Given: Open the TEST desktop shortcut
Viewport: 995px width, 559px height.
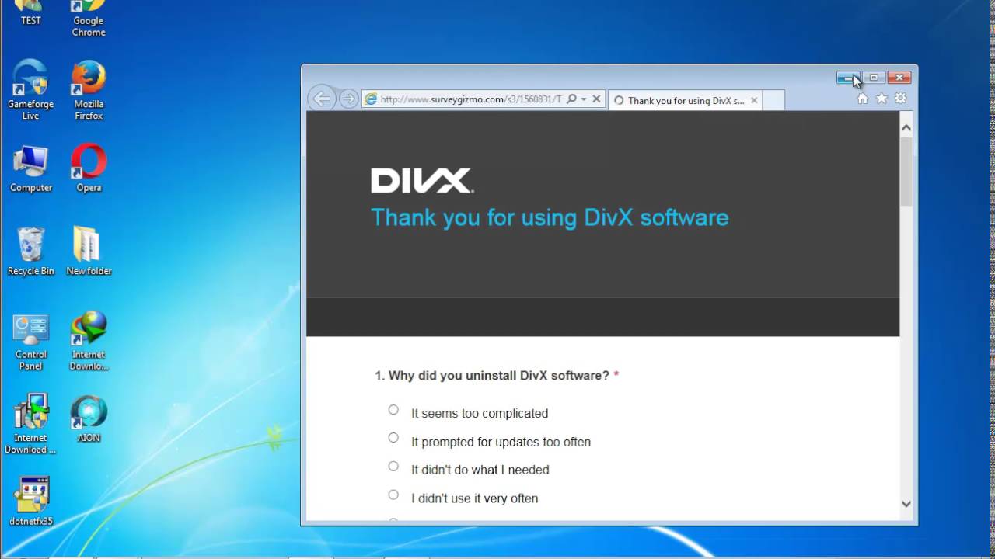Looking at the screenshot, I should [x=30, y=12].
